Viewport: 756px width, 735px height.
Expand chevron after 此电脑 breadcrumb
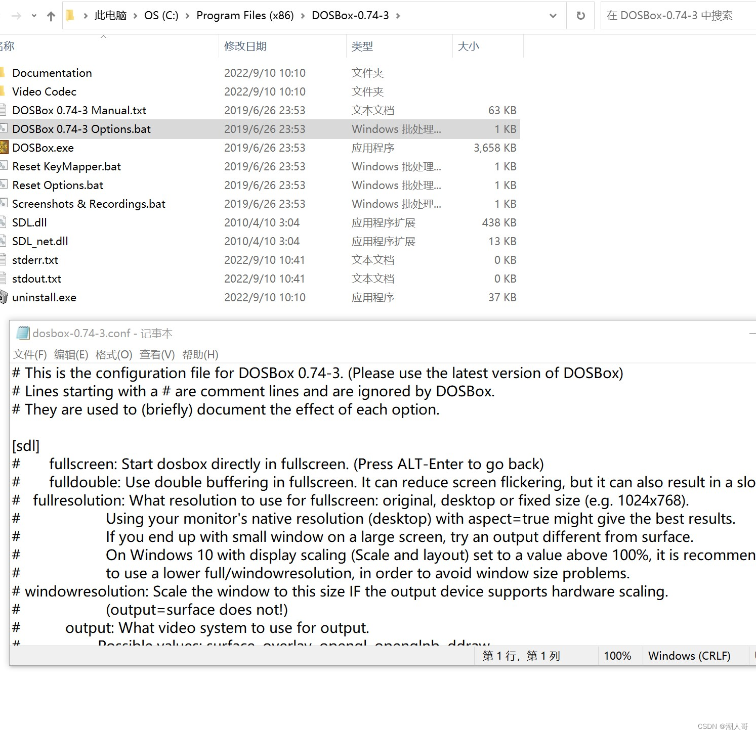tap(135, 16)
